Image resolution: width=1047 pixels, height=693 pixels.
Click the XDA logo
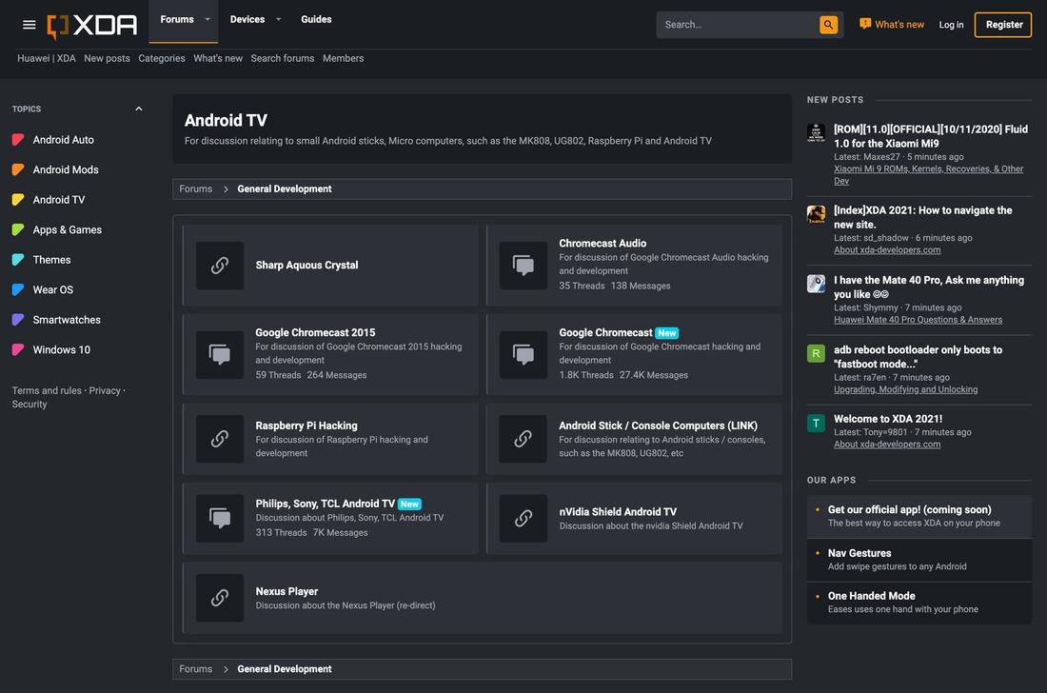(x=92, y=24)
